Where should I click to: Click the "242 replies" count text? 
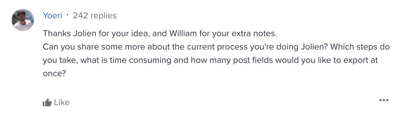coord(94,16)
